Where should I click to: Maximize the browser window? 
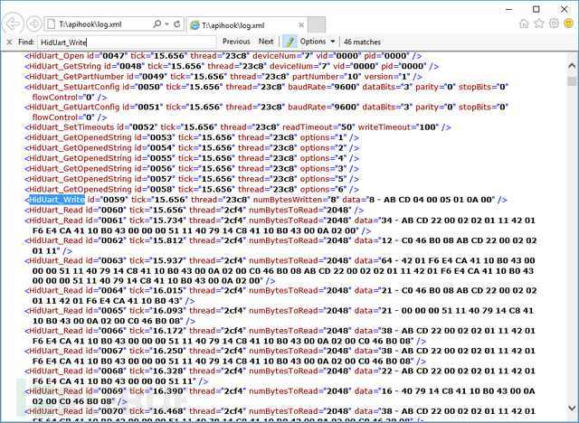point(536,9)
